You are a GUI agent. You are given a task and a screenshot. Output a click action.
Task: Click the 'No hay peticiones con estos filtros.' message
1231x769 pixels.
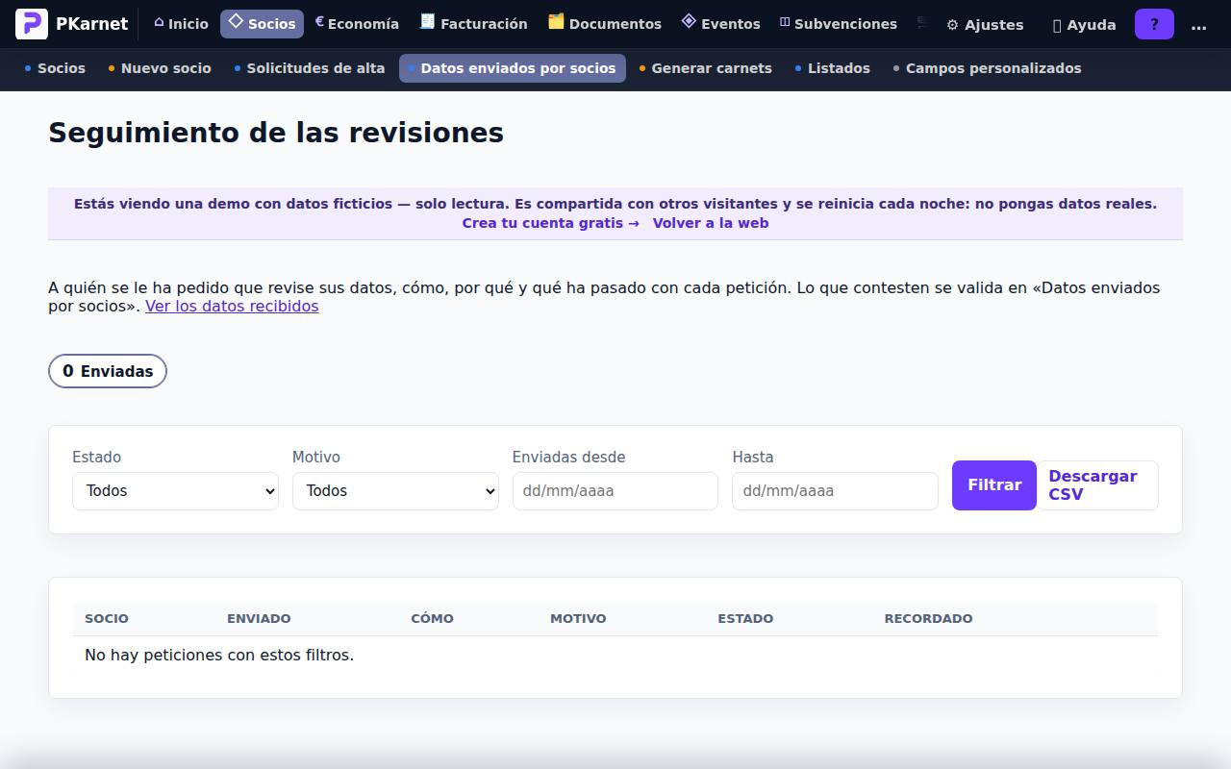click(219, 656)
